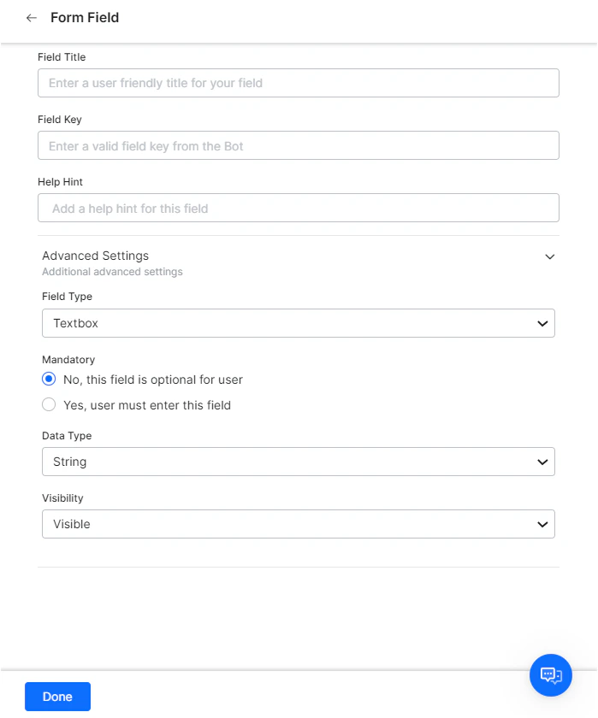Open the chat support bubble
598x718 pixels.
point(550,675)
